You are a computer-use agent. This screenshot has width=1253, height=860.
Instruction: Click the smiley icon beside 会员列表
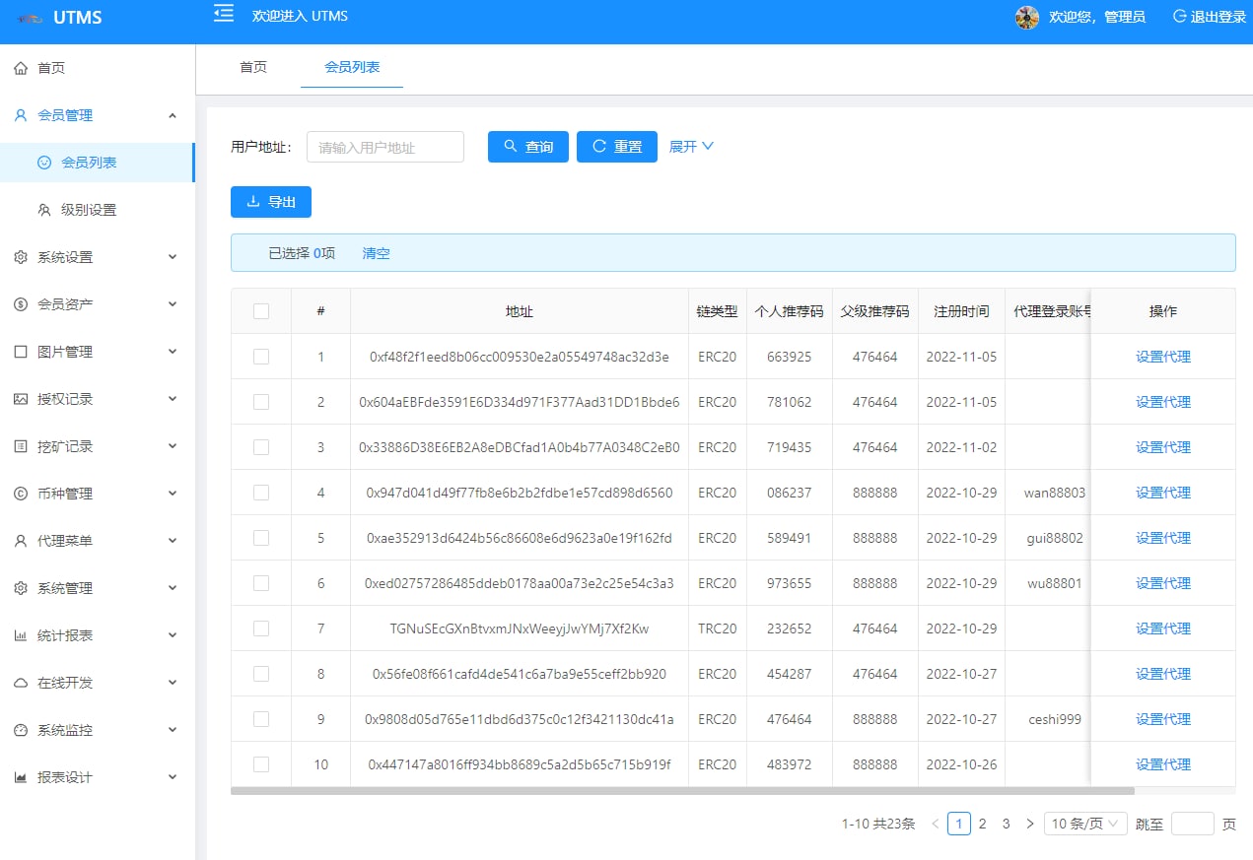[x=44, y=163]
